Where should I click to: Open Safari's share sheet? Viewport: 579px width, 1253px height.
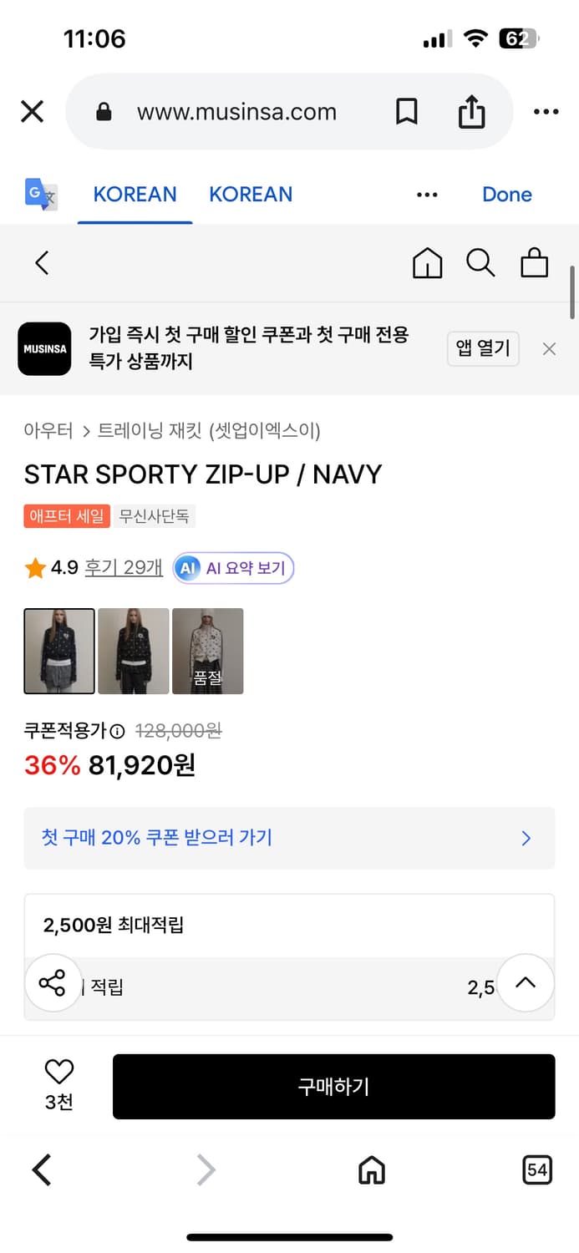click(x=471, y=110)
